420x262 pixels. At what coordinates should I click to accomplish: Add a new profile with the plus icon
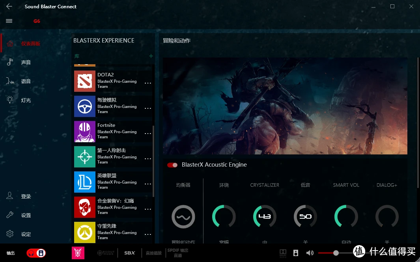151,56
